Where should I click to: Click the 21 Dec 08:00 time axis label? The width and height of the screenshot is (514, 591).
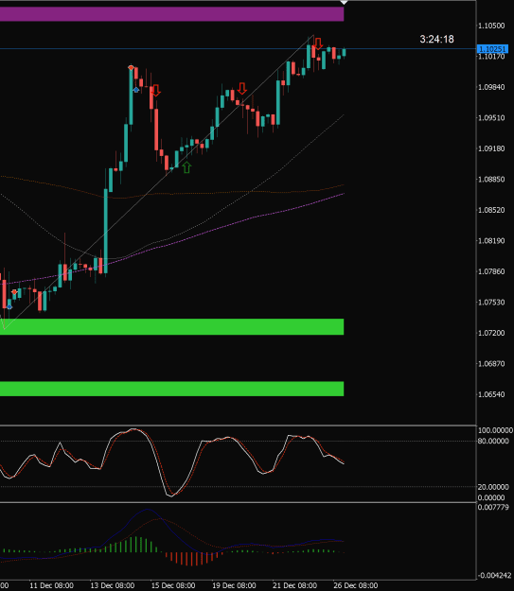[x=294, y=585]
